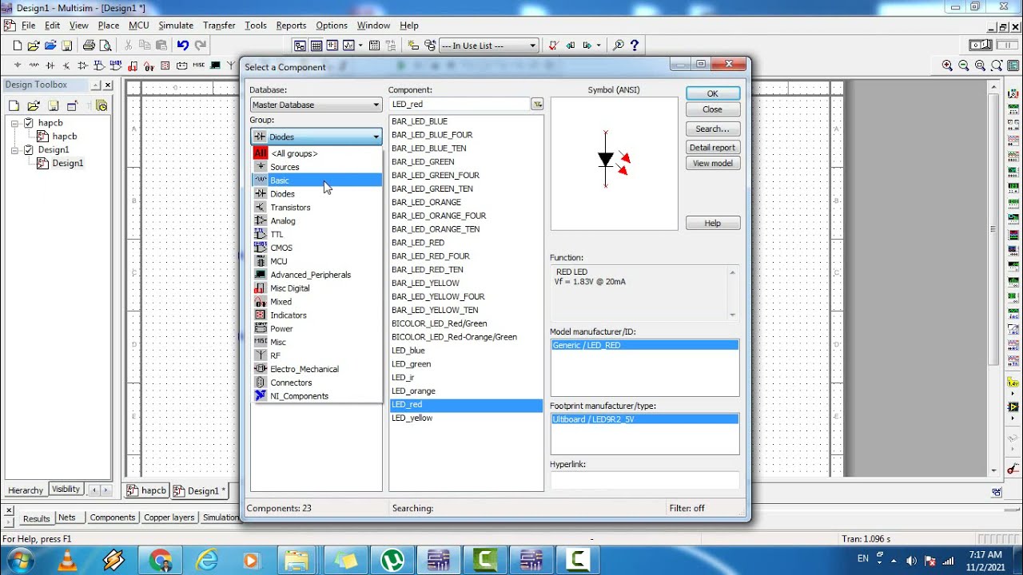This screenshot has width=1023, height=575.
Task: Click the Hyperlink input field
Action: click(x=644, y=479)
